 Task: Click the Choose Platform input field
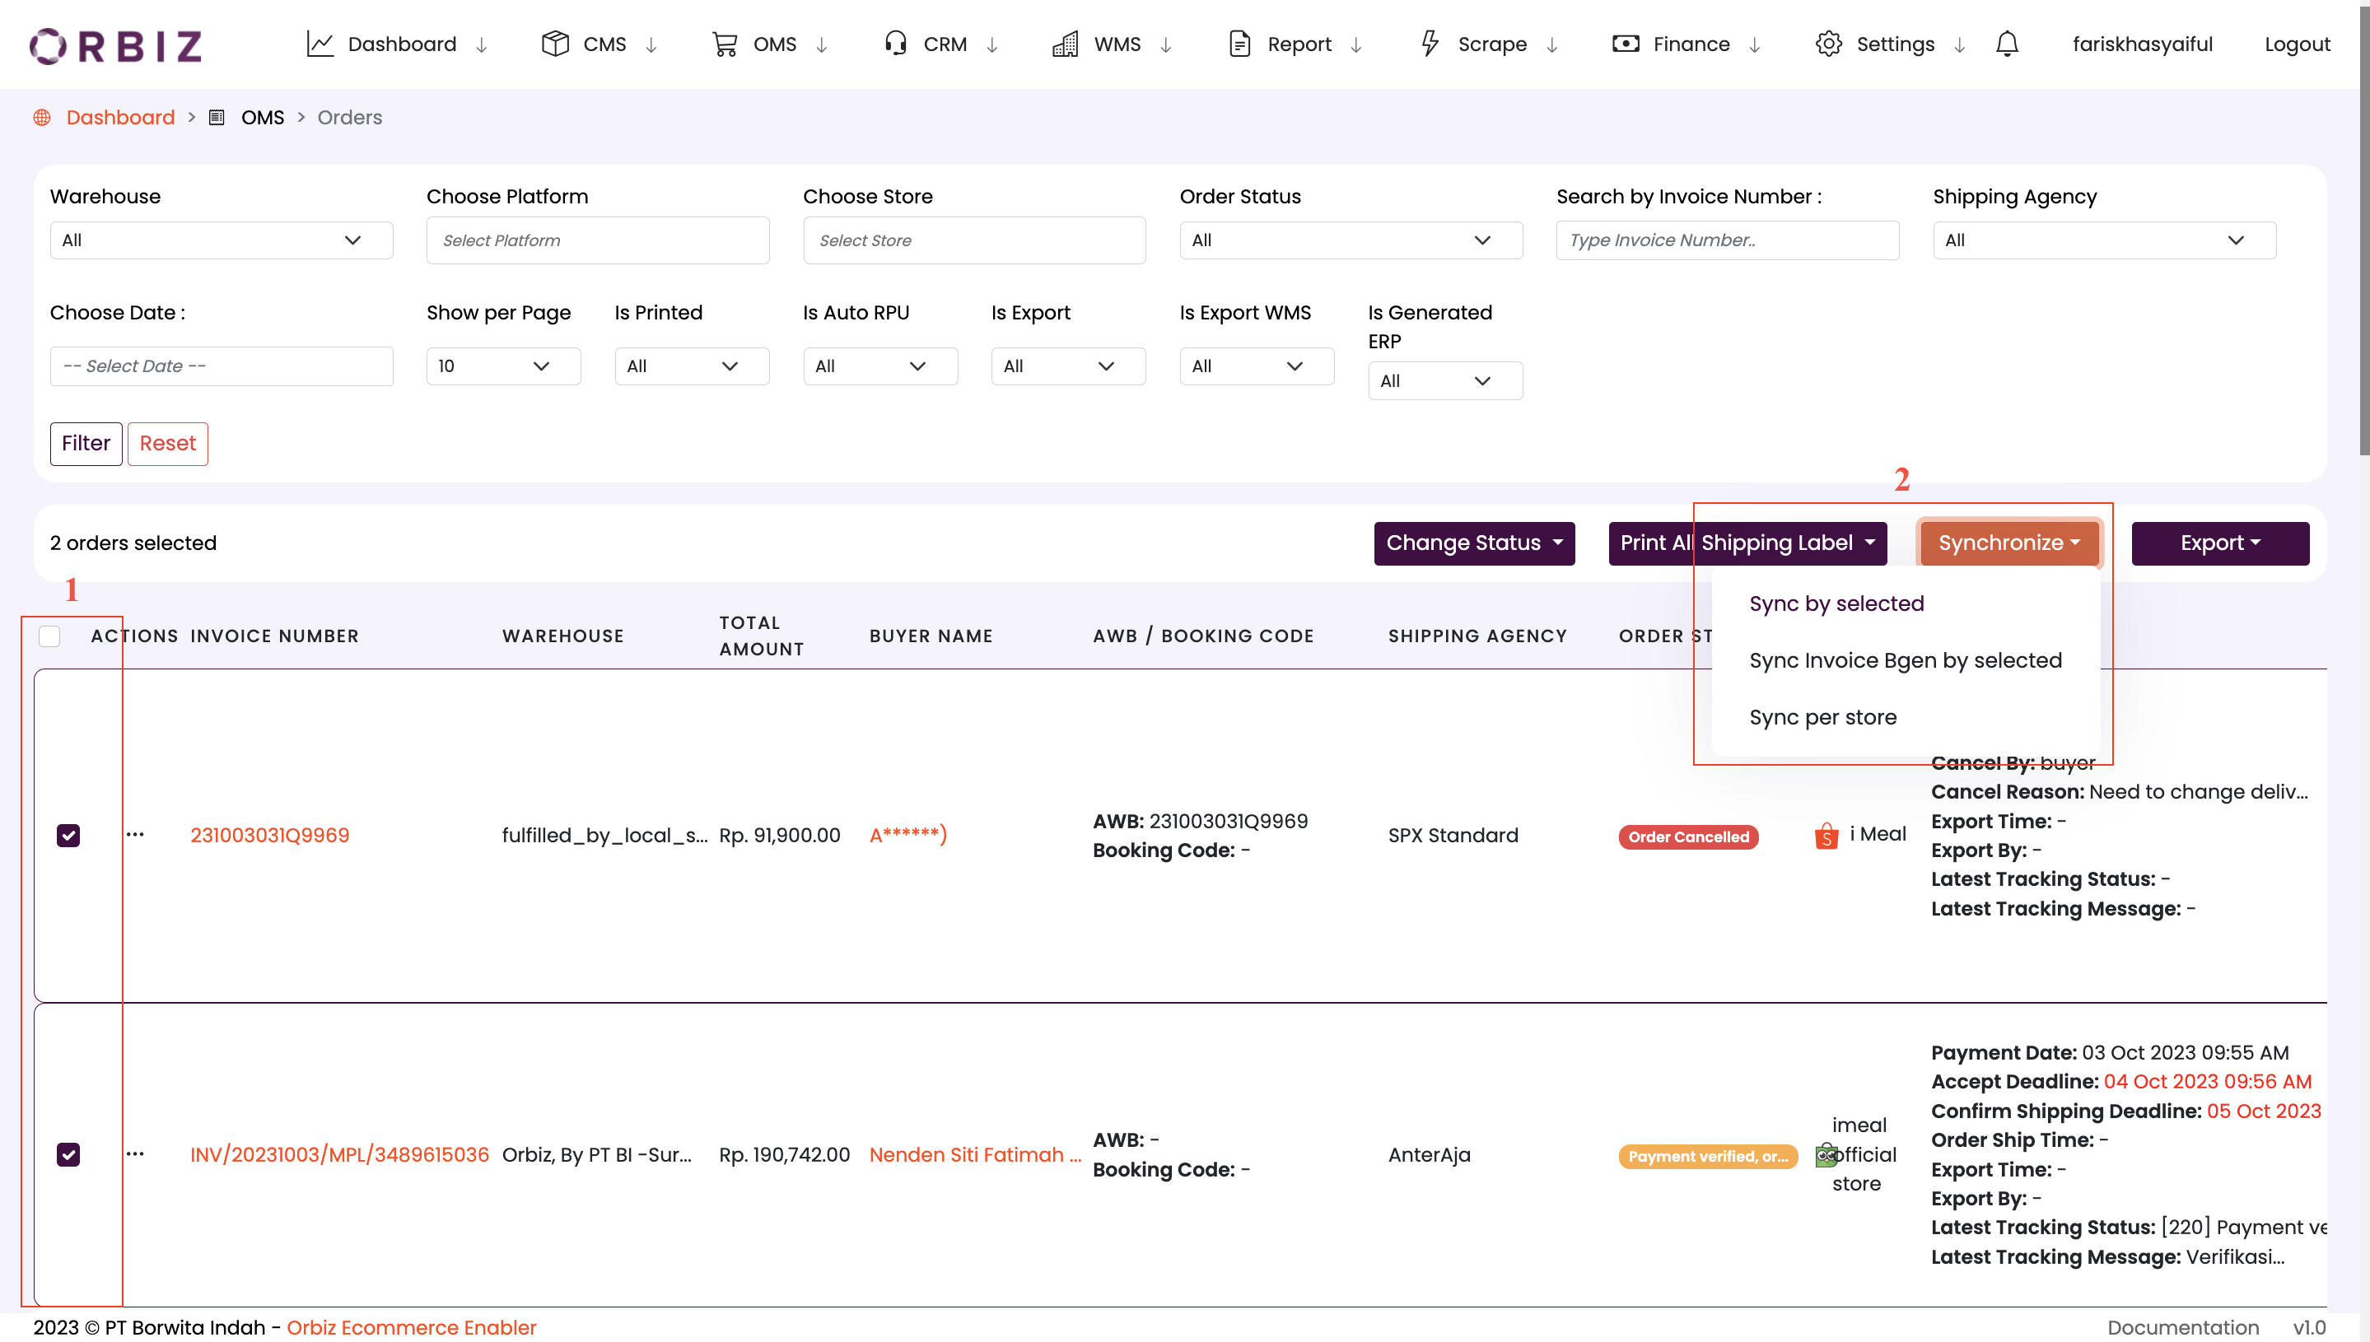597,240
